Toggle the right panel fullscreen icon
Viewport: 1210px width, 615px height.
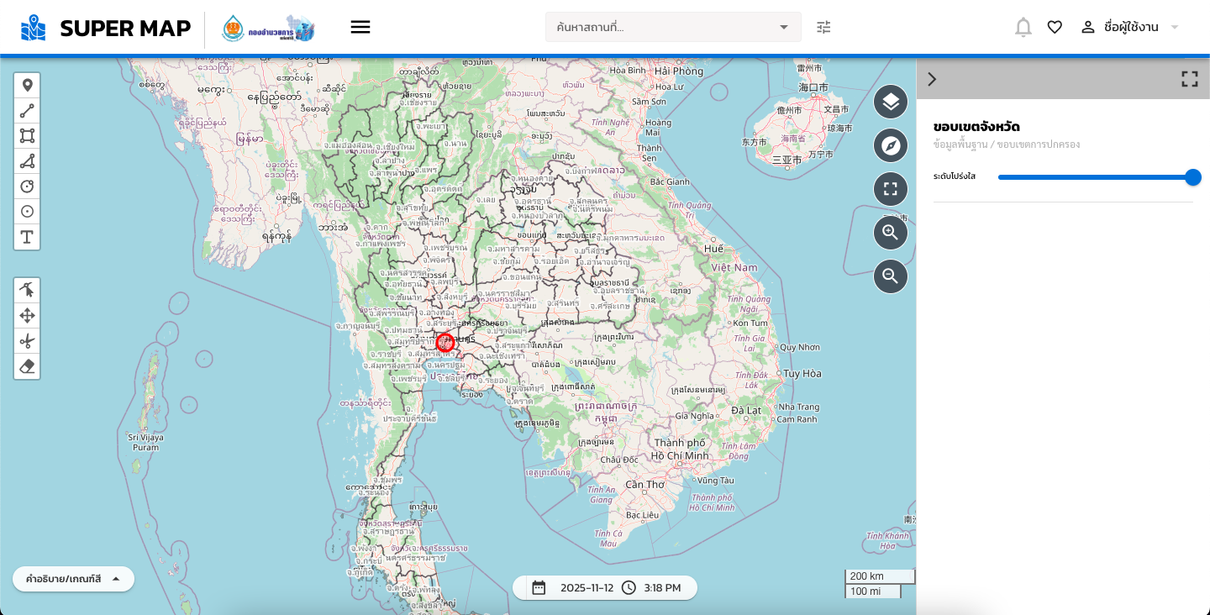[x=1189, y=79]
